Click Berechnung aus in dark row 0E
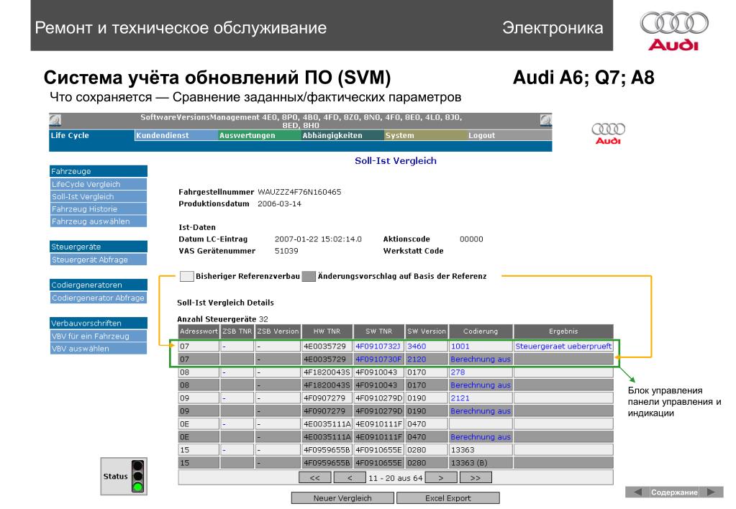The height and width of the screenshot is (509, 736). 480,437
